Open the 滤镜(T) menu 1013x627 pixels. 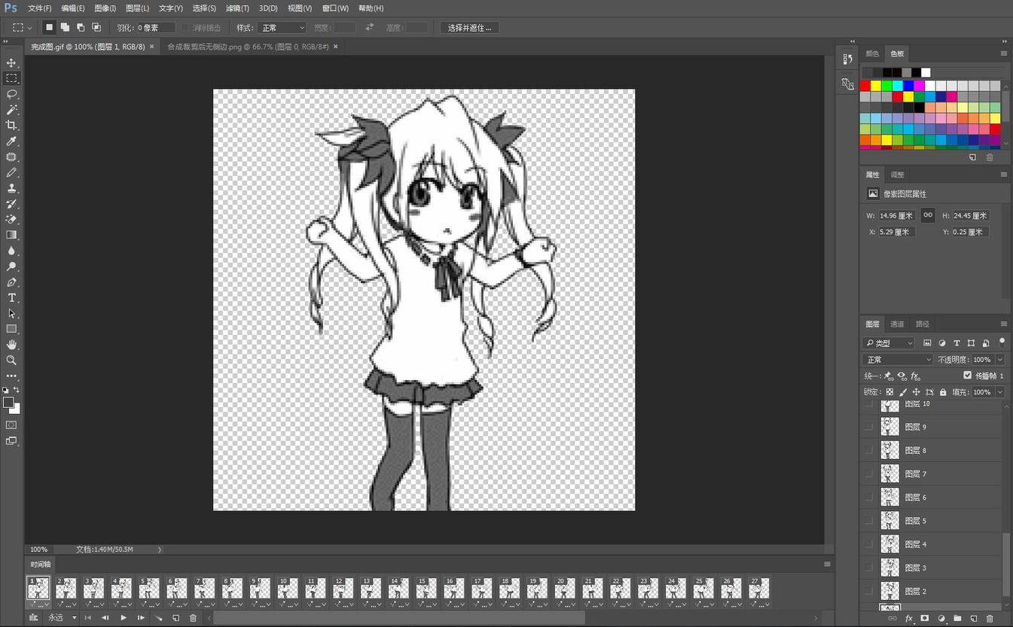[x=237, y=8]
